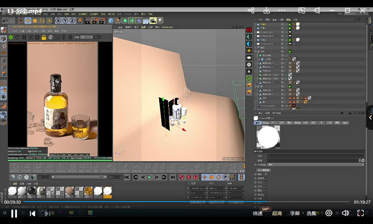Open the material type dropdown

(x=316, y=164)
